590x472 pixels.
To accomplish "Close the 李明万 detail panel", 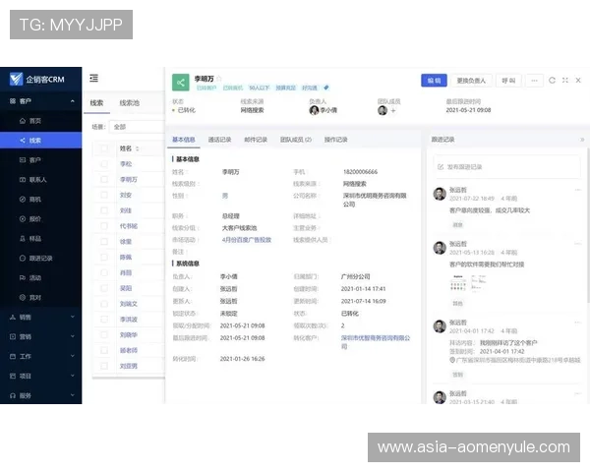I will (578, 81).
